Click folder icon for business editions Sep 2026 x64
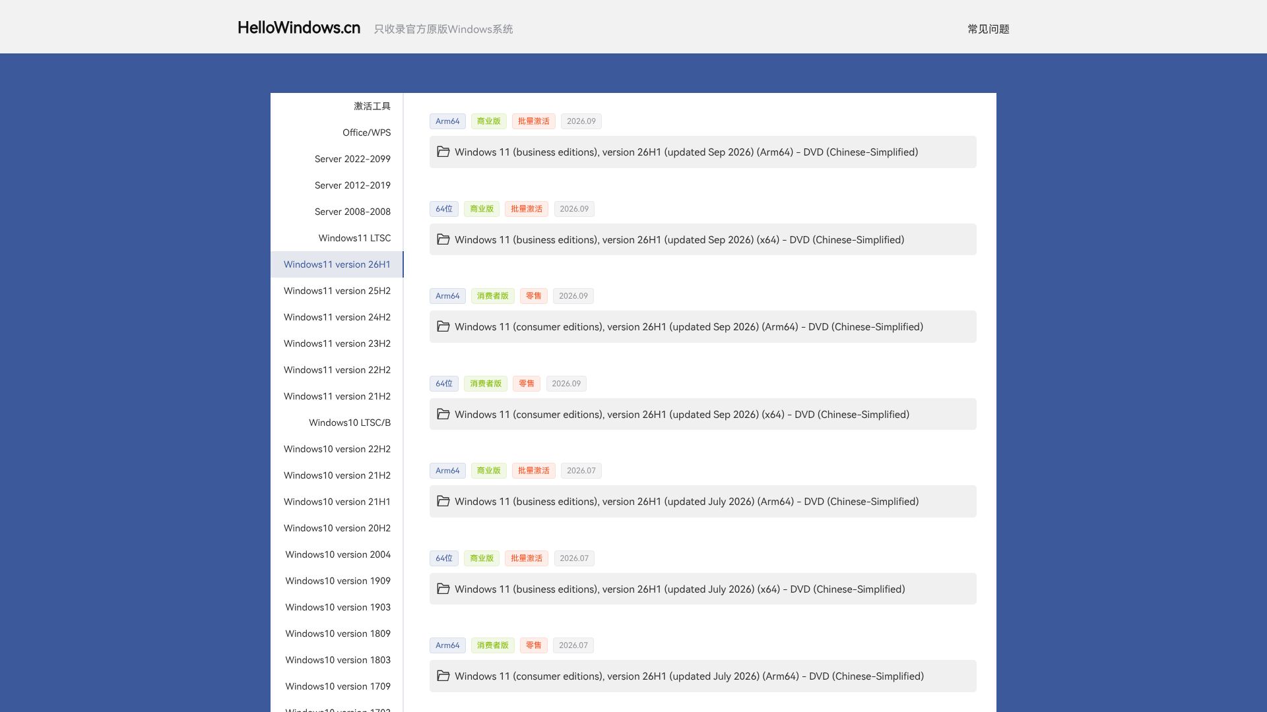This screenshot has width=1267, height=712. 443,239
